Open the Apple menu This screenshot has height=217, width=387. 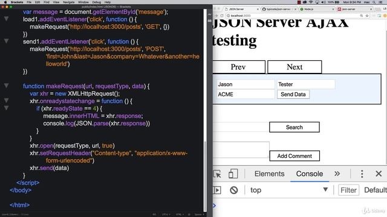point(5,2)
